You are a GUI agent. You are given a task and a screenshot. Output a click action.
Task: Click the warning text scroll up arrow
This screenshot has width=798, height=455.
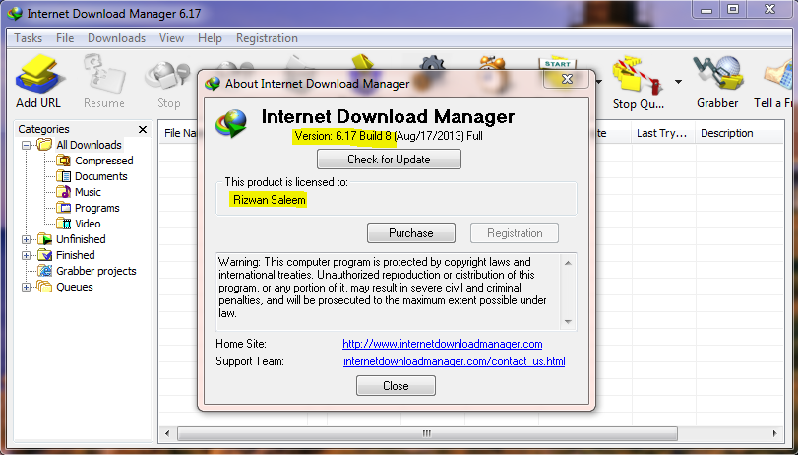(568, 263)
